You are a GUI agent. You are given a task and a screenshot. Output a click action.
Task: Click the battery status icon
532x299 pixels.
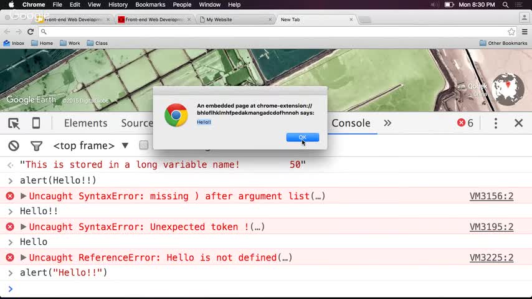coord(449,5)
